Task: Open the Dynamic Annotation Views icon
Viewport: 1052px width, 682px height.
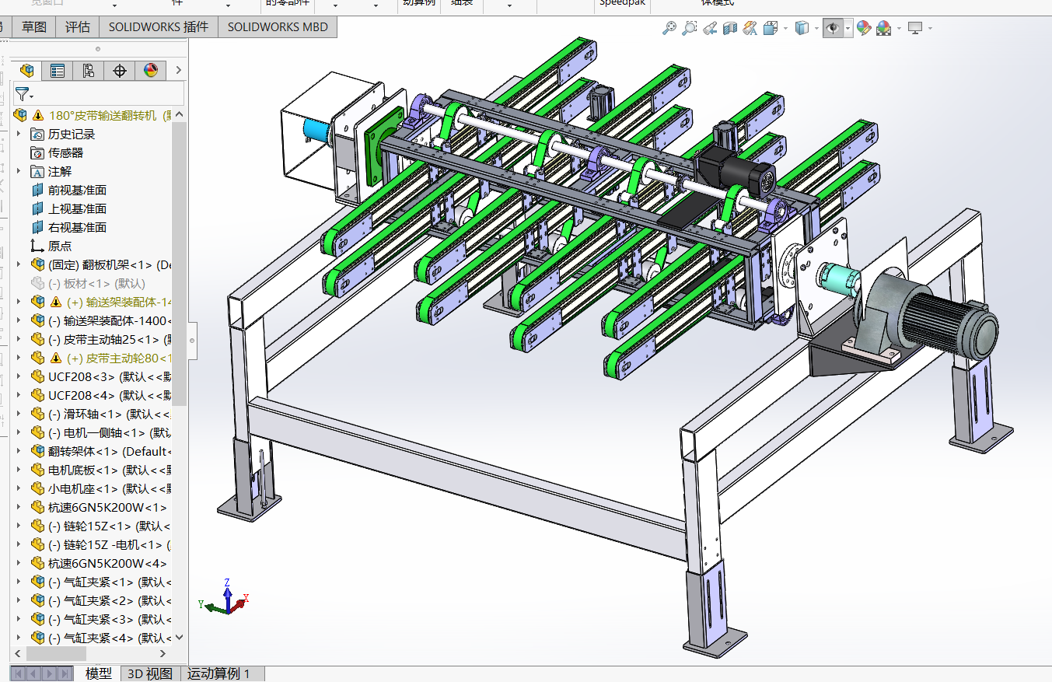Action: point(750,29)
